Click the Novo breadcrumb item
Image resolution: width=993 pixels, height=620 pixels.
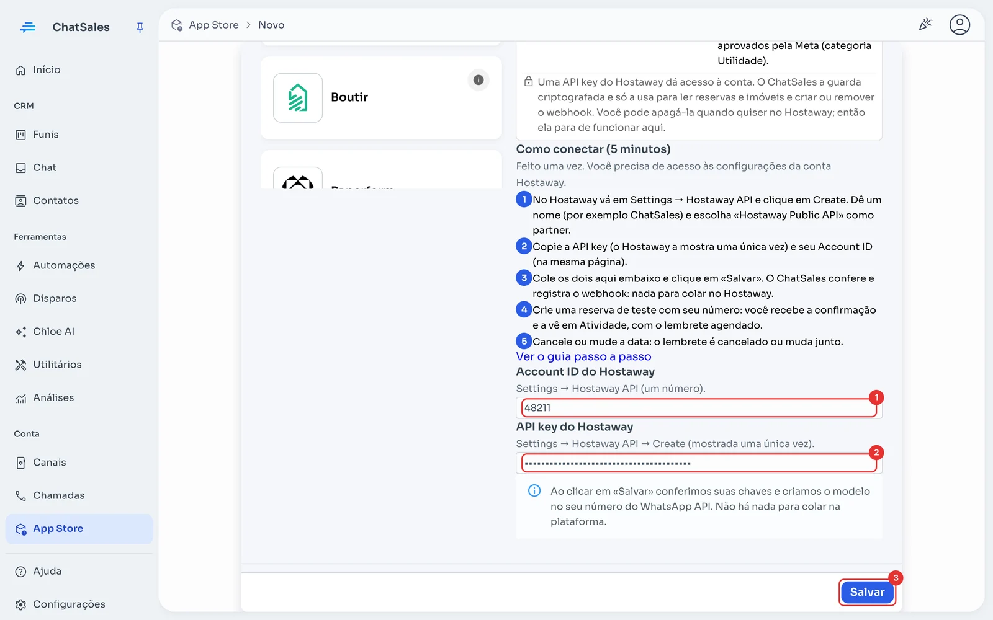tap(271, 25)
